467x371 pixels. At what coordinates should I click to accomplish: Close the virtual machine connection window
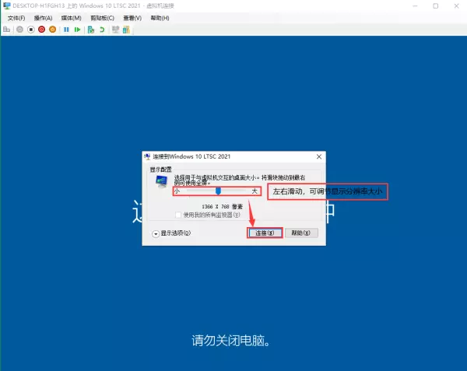pos(456,6)
